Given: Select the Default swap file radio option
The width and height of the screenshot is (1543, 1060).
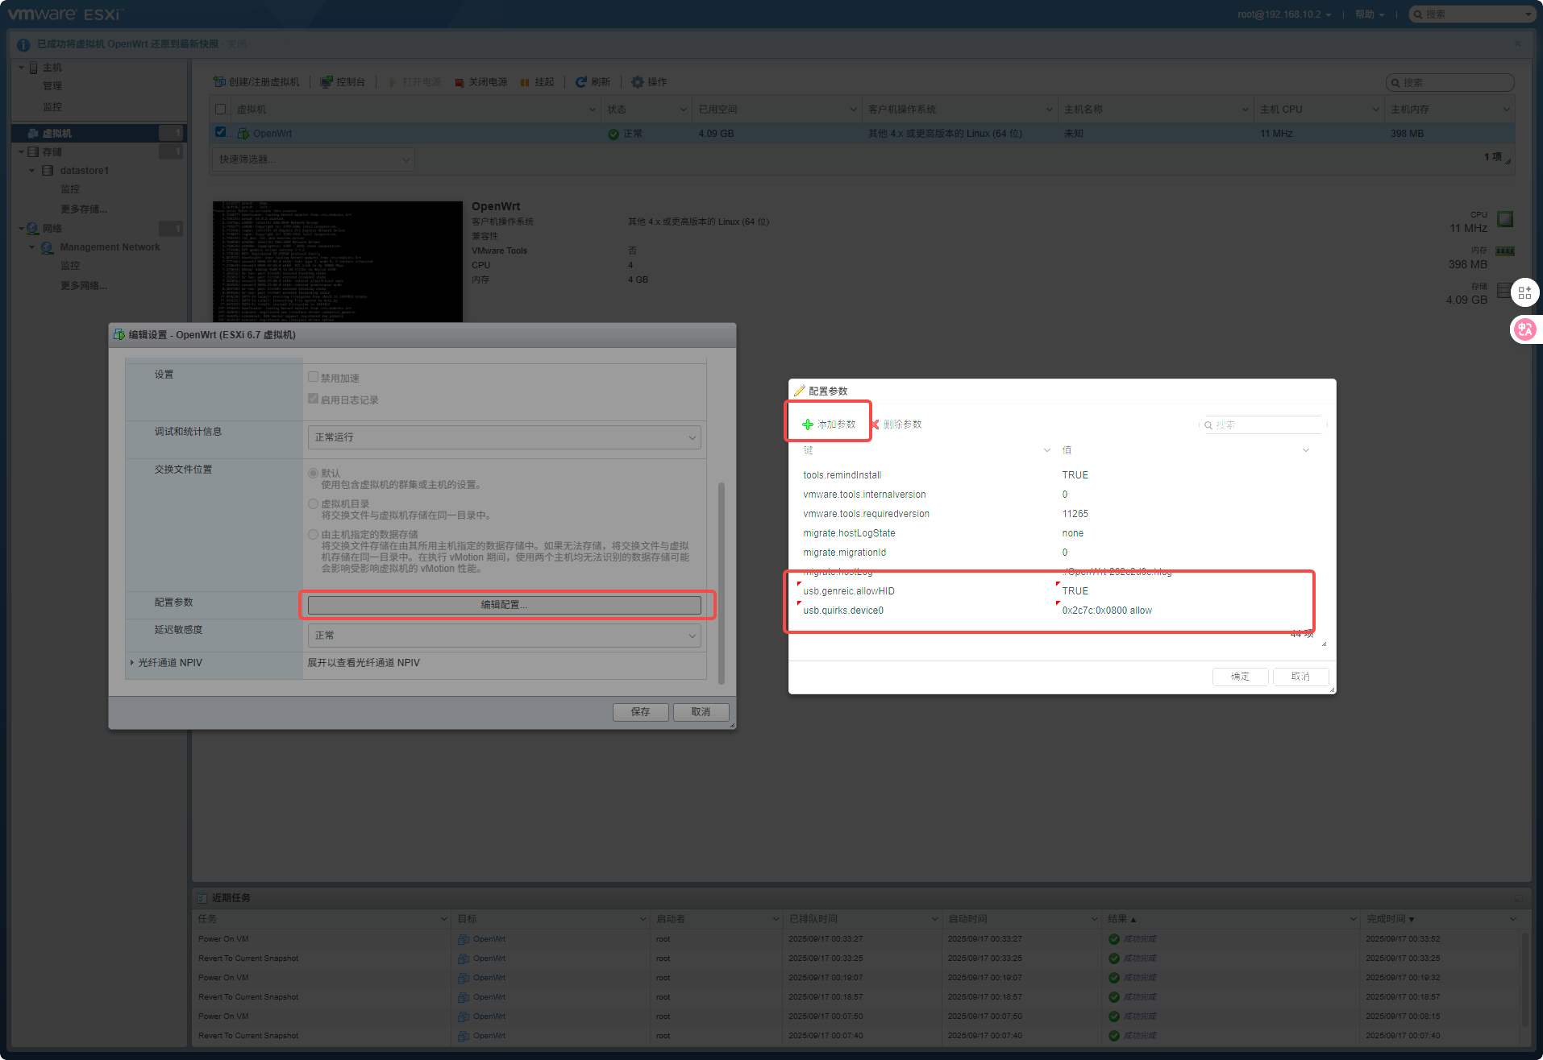Looking at the screenshot, I should click(313, 473).
